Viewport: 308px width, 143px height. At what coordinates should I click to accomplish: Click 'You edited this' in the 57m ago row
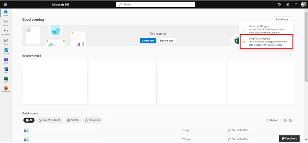click(x=241, y=139)
